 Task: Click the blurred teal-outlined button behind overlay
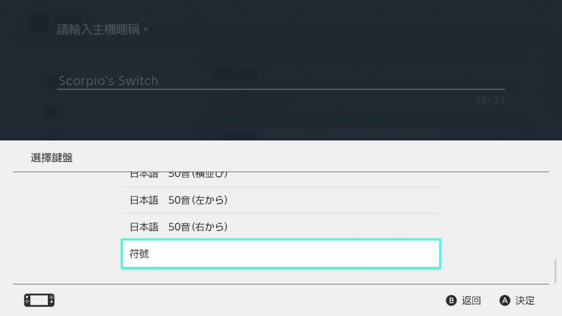coord(365,131)
